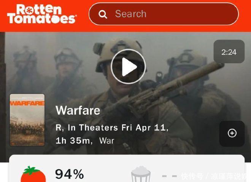251x182 pixels.
Task: Open the Rotten Tomatoes logo homepage
Action: coord(42,14)
